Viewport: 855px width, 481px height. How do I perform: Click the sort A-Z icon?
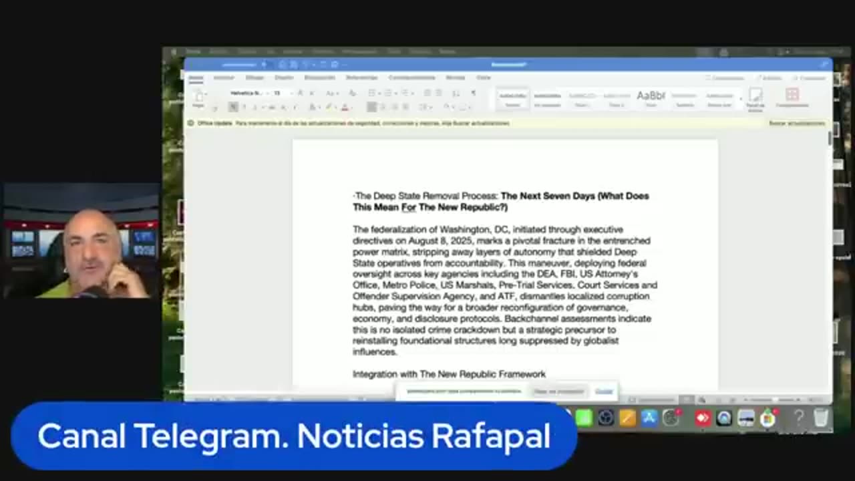[458, 93]
